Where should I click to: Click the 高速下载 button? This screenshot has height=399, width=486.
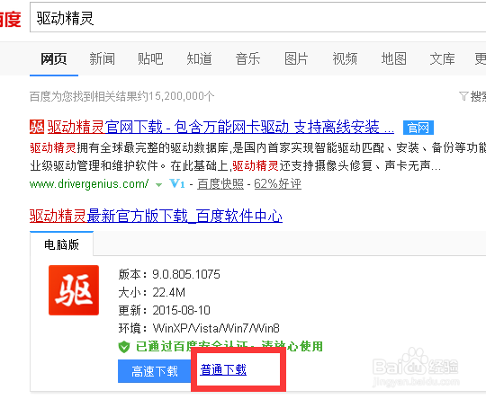click(155, 371)
